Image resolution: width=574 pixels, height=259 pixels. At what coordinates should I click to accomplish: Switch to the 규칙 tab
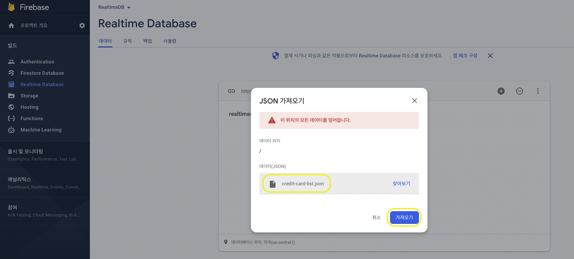tap(127, 41)
